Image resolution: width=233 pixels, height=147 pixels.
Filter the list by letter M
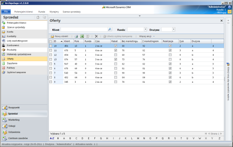pos(138,138)
